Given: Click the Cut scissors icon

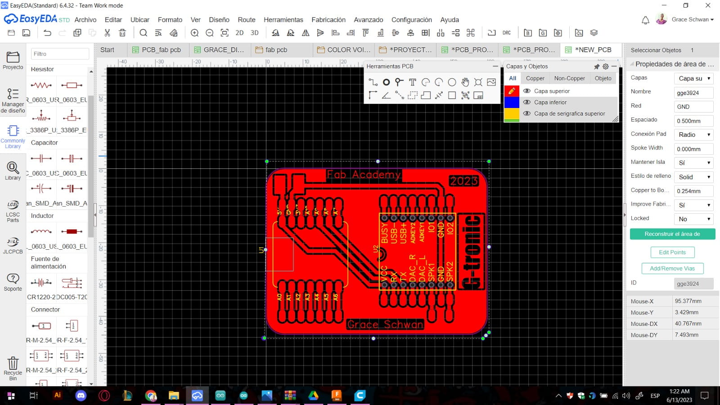Looking at the screenshot, I should coord(107,33).
